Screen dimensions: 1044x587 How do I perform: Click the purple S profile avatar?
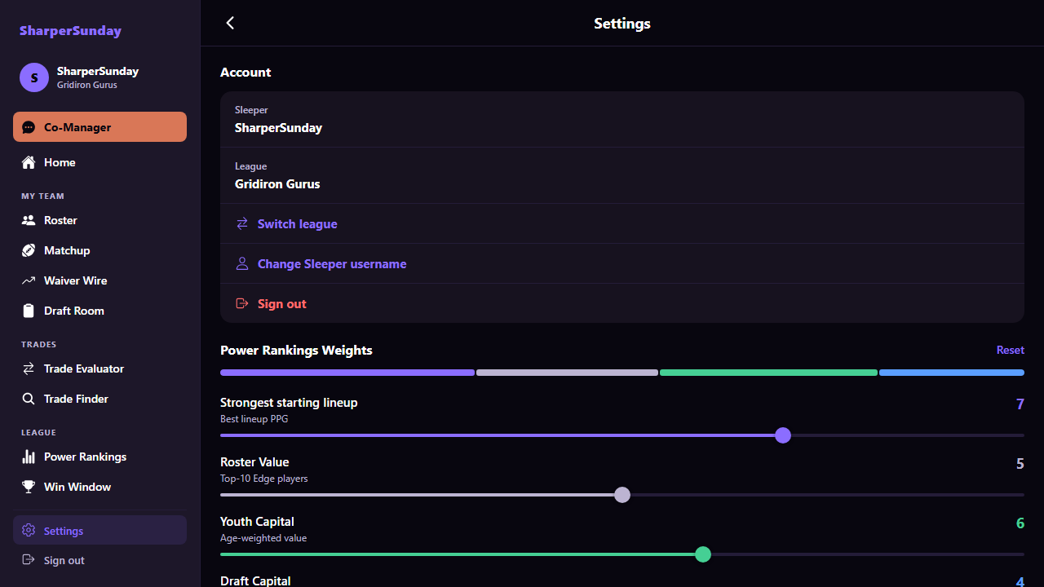pos(34,77)
